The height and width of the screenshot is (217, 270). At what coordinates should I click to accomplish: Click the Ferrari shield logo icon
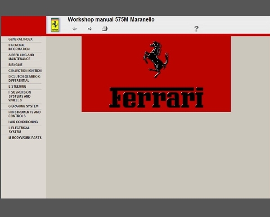pyautogui.click(x=55, y=25)
